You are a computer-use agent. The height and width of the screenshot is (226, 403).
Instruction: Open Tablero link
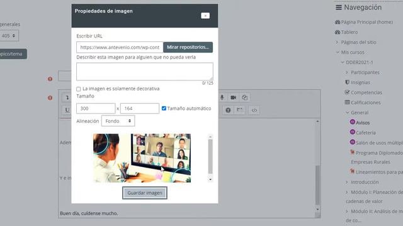coord(349,32)
